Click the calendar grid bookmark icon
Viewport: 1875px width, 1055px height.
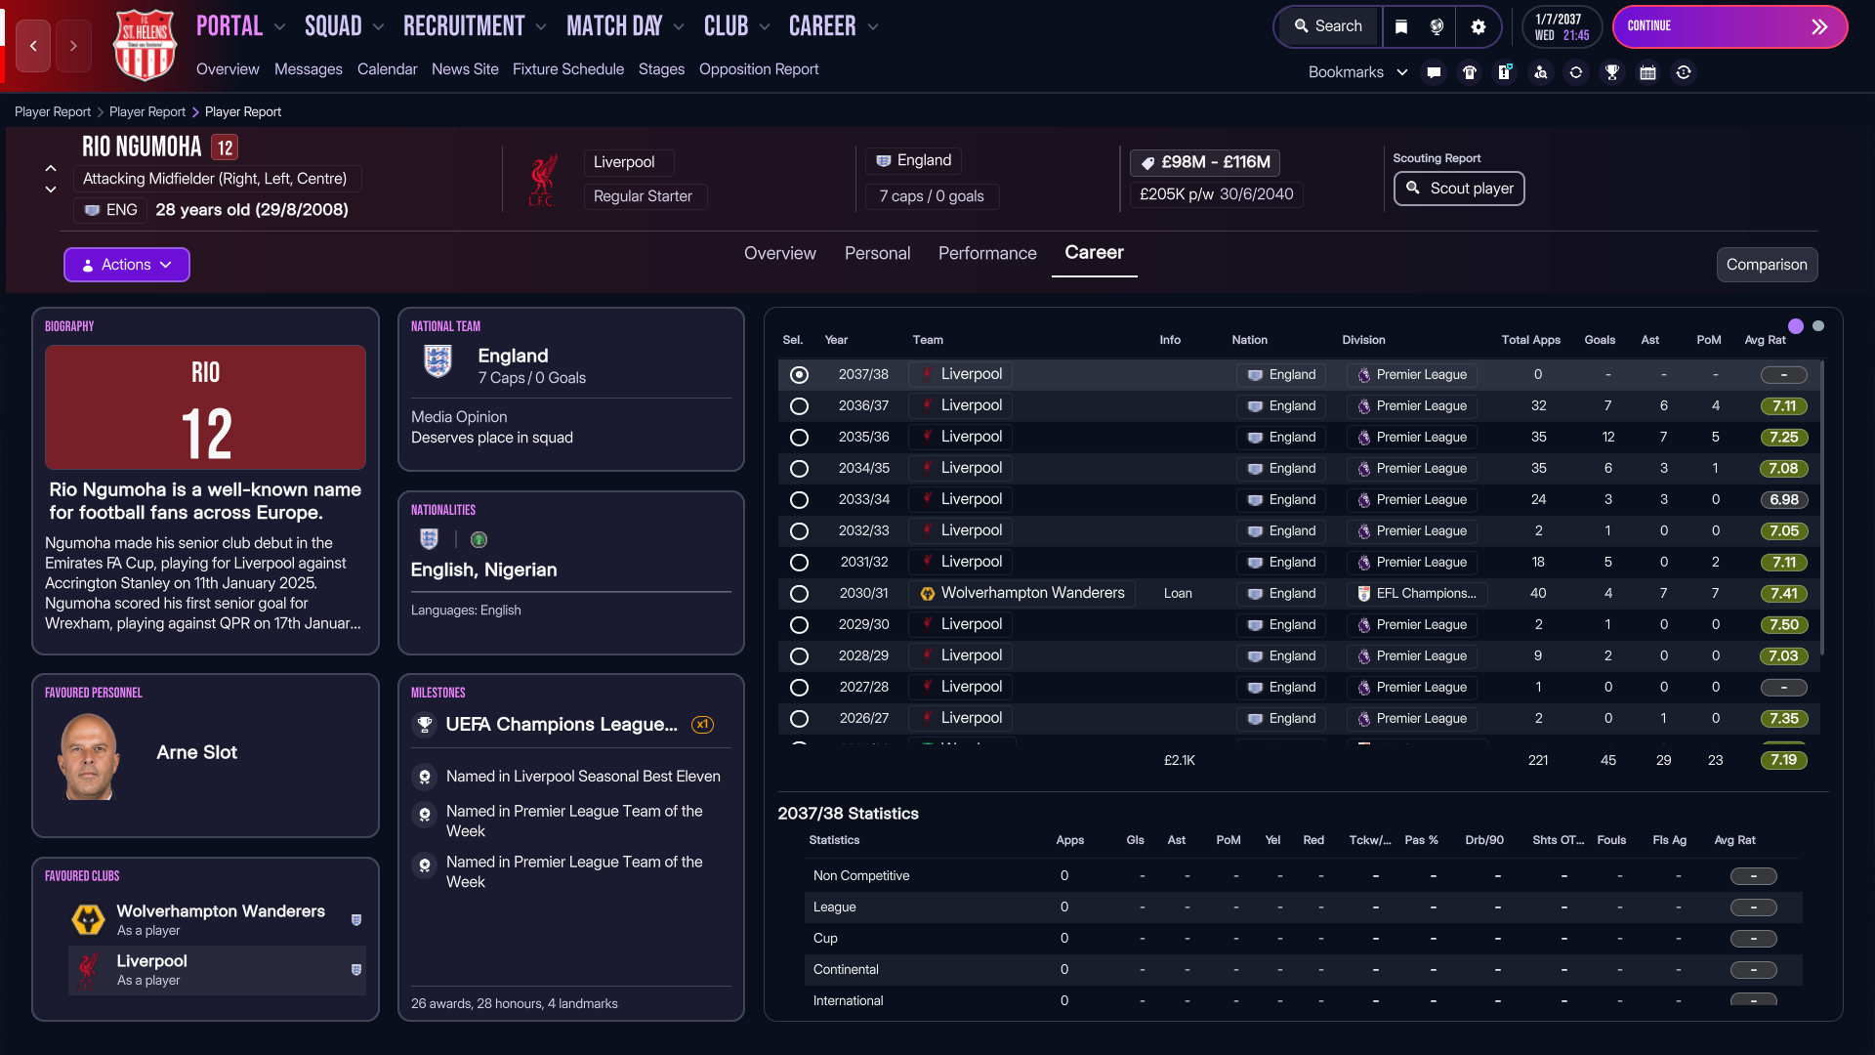pos(1647,72)
